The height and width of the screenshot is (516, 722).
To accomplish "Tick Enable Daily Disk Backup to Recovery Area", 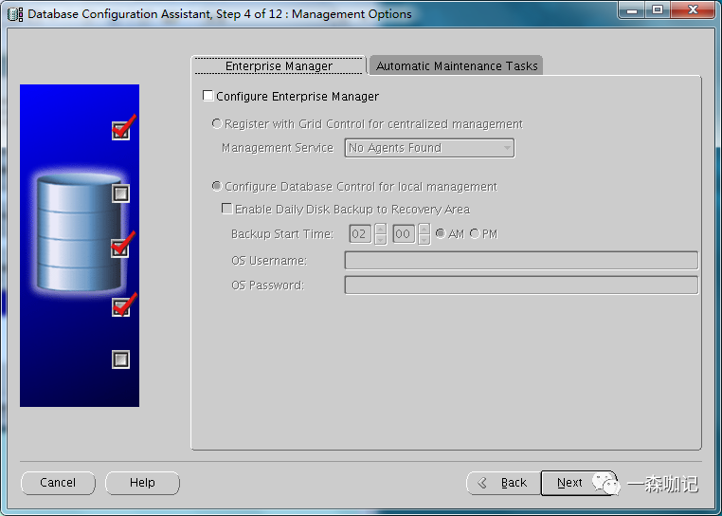I will tap(226, 209).
